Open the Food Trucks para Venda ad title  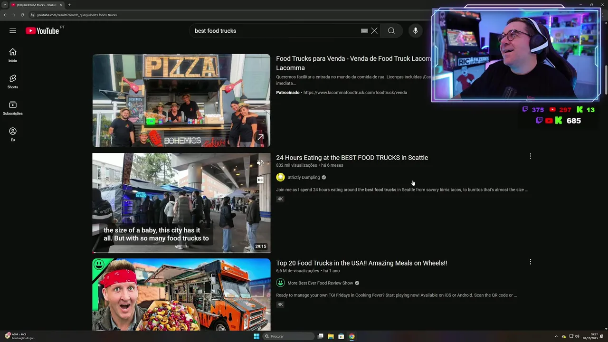click(354, 63)
